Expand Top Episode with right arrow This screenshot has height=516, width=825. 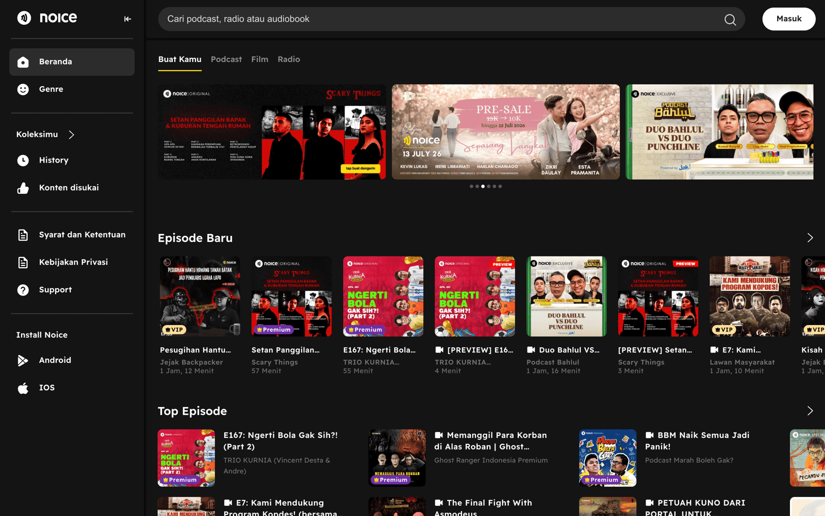[x=810, y=411]
